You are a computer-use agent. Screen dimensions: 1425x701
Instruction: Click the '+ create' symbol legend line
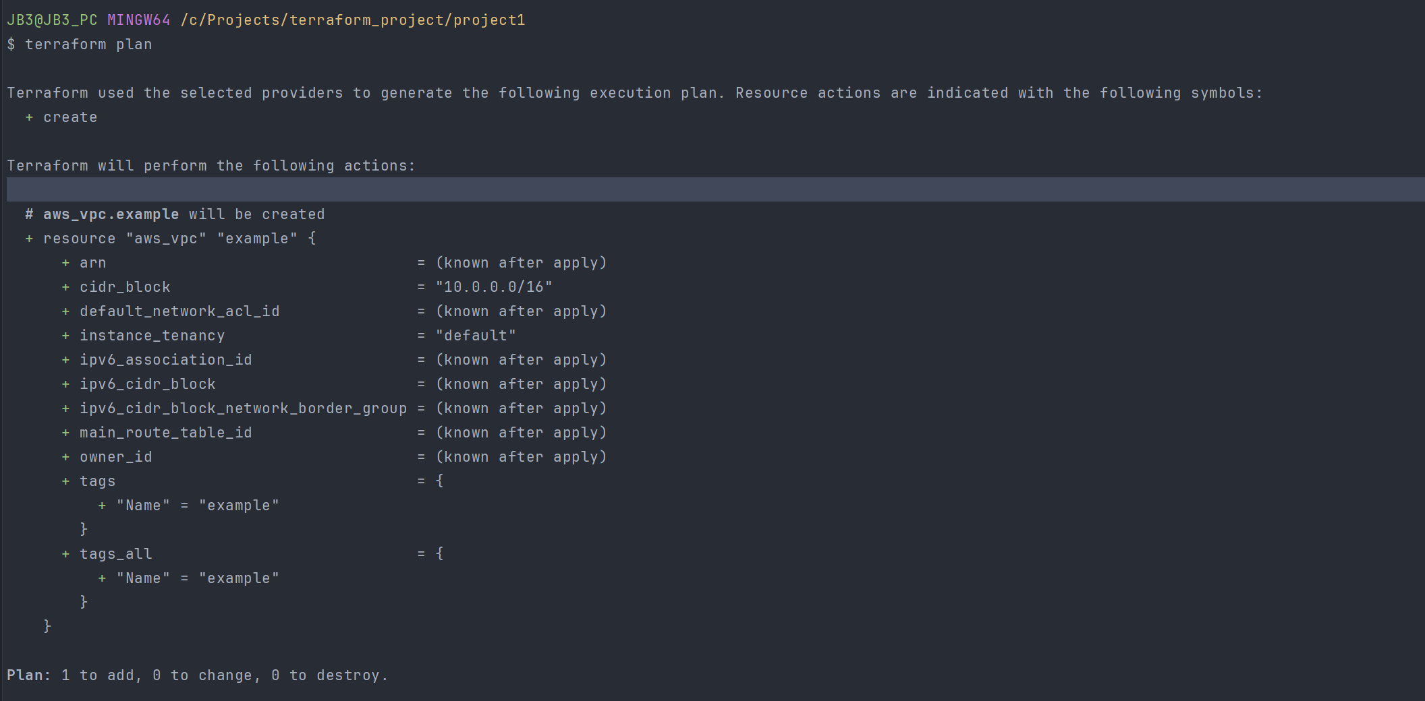click(x=61, y=117)
